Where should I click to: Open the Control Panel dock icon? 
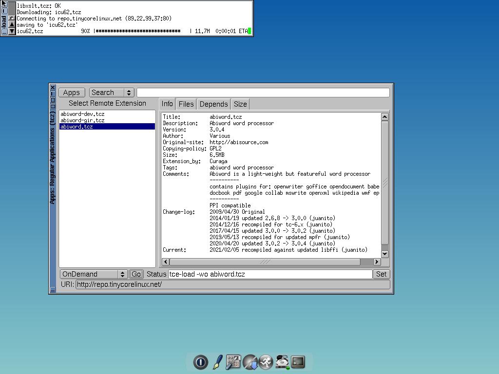233,362
